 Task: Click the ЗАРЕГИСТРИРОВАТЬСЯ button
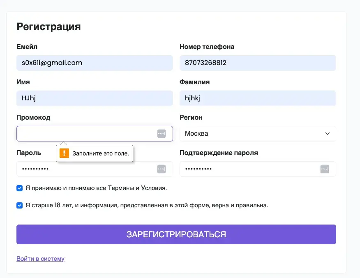coord(176,234)
